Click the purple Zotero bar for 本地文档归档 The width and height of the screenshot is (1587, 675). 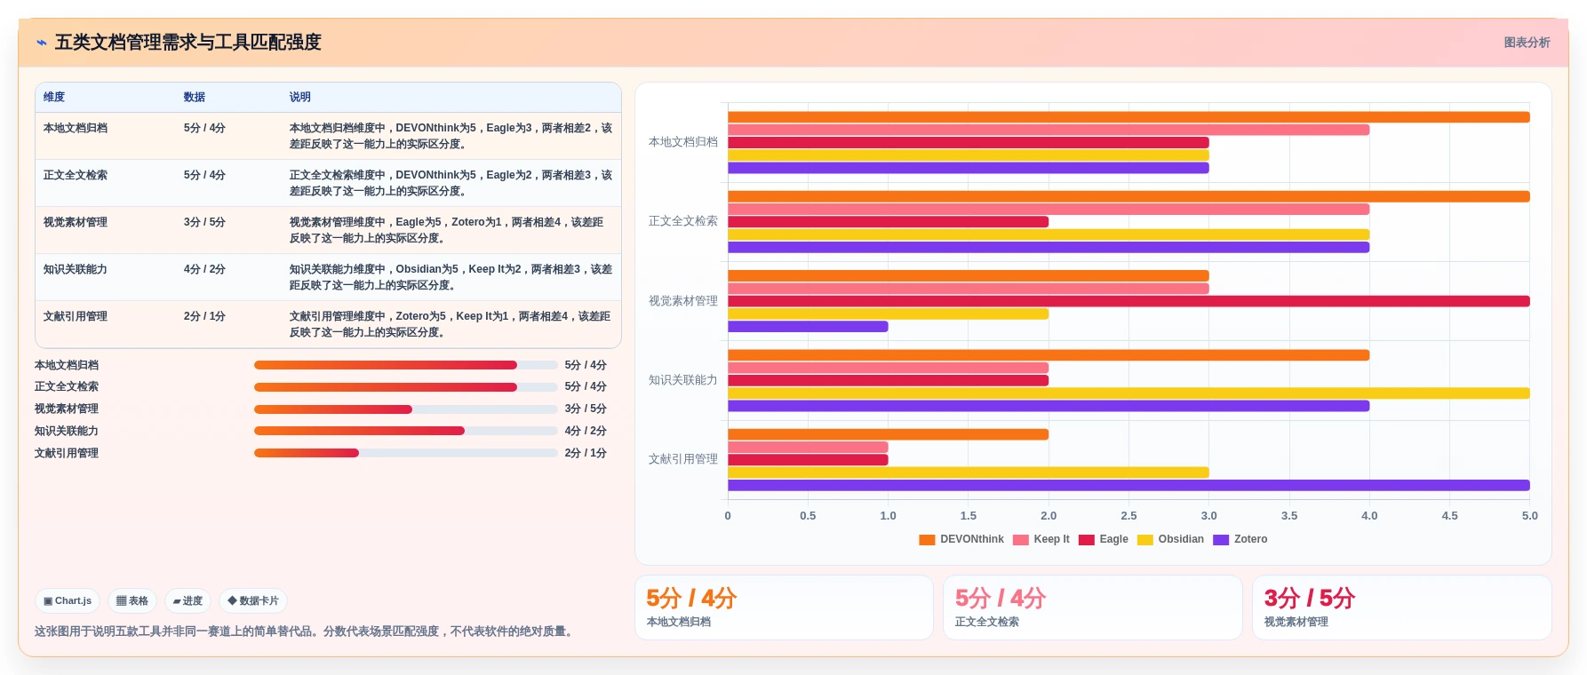[x=969, y=168]
